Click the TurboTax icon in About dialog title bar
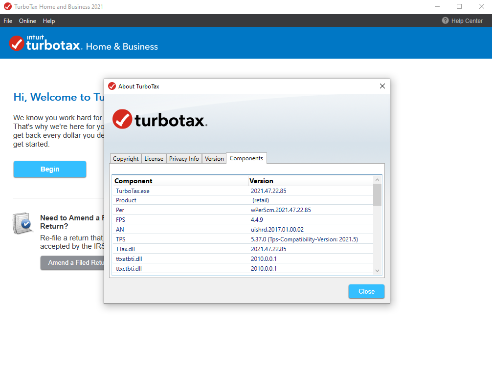This screenshot has height=365, width=492. [x=112, y=86]
